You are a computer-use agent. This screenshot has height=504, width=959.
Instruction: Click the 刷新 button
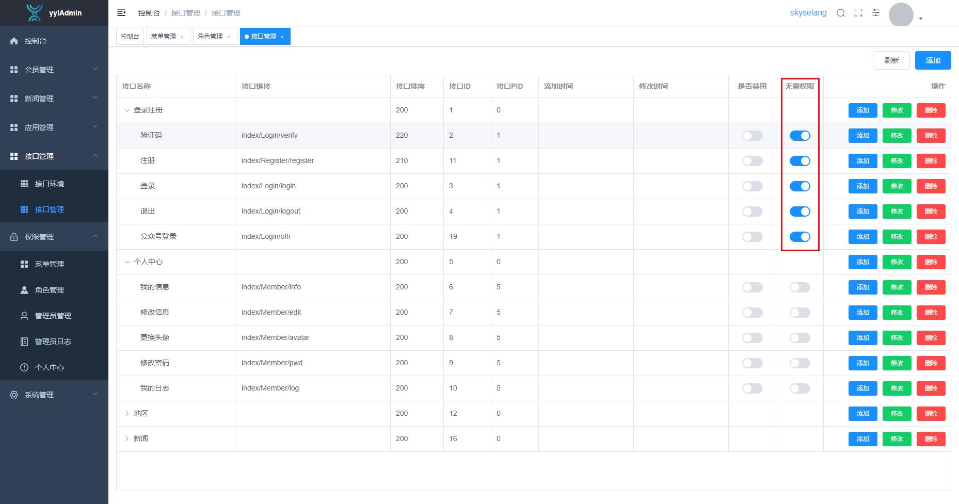[x=891, y=60]
